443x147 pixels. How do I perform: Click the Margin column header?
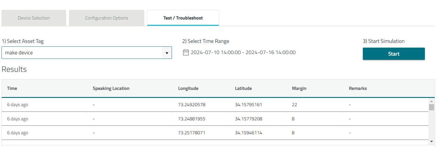point(299,88)
